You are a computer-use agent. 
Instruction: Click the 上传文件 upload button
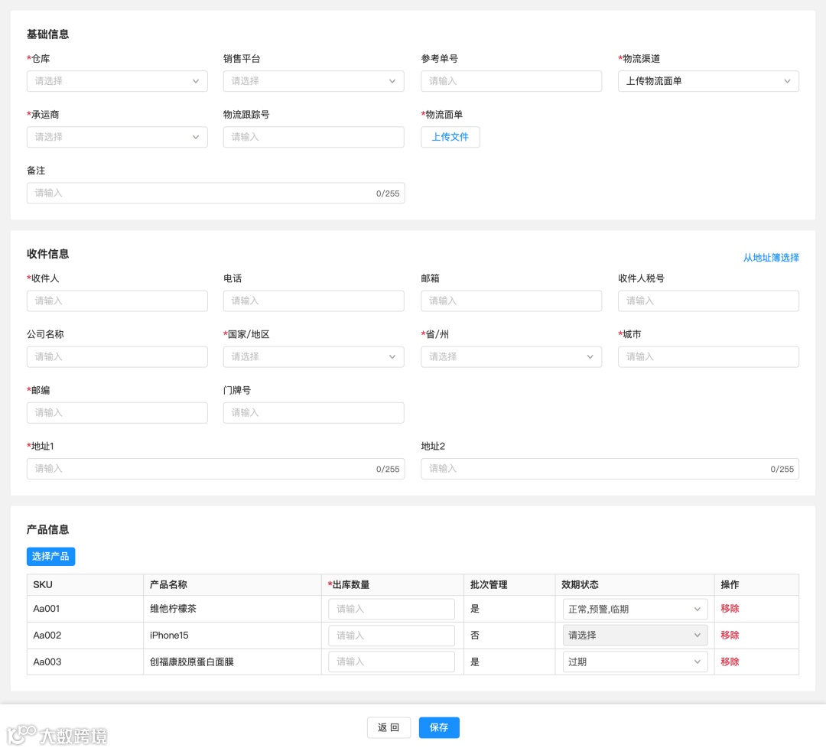coord(450,137)
